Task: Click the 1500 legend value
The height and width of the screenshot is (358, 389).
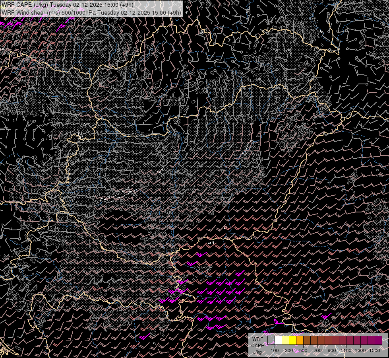Action: coord(375,350)
